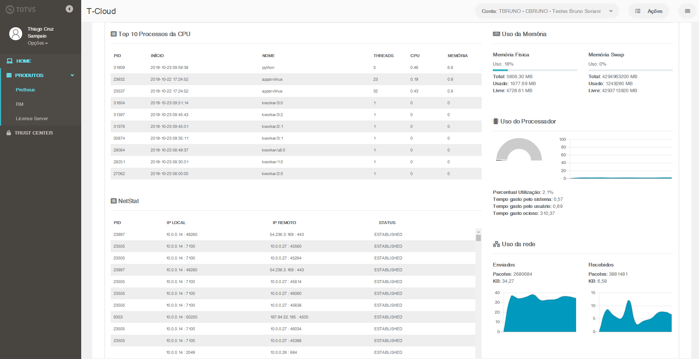Viewport: 699px width, 359px height.
Task: Open the PRODUTOS menu item
Action: click(29, 75)
